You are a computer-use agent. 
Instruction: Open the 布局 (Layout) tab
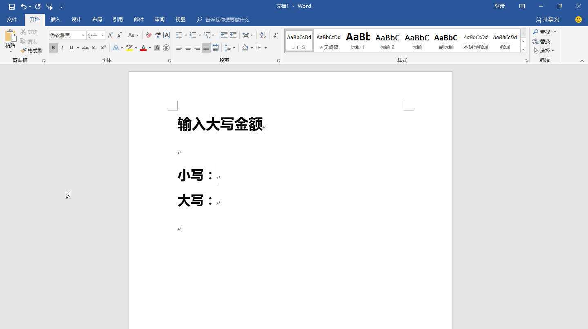[x=97, y=20]
